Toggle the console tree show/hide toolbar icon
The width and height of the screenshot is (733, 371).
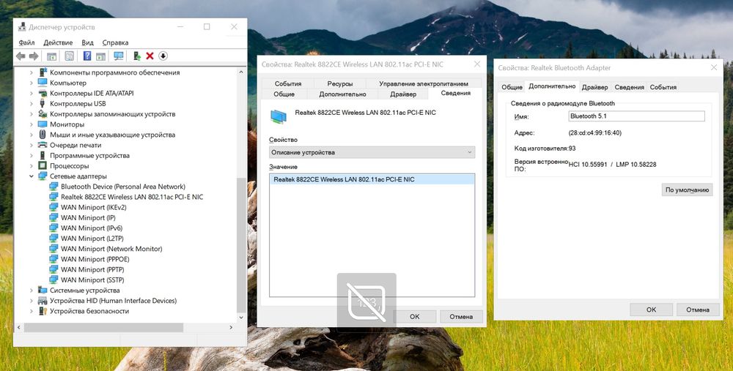[x=52, y=56]
